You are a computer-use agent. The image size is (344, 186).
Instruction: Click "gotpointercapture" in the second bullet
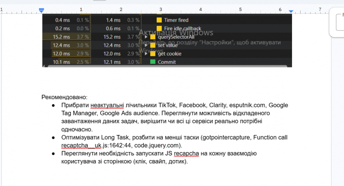pos(226,137)
